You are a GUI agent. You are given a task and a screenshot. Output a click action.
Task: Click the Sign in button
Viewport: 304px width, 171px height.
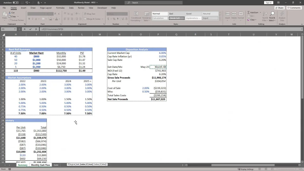click(x=269, y=3)
